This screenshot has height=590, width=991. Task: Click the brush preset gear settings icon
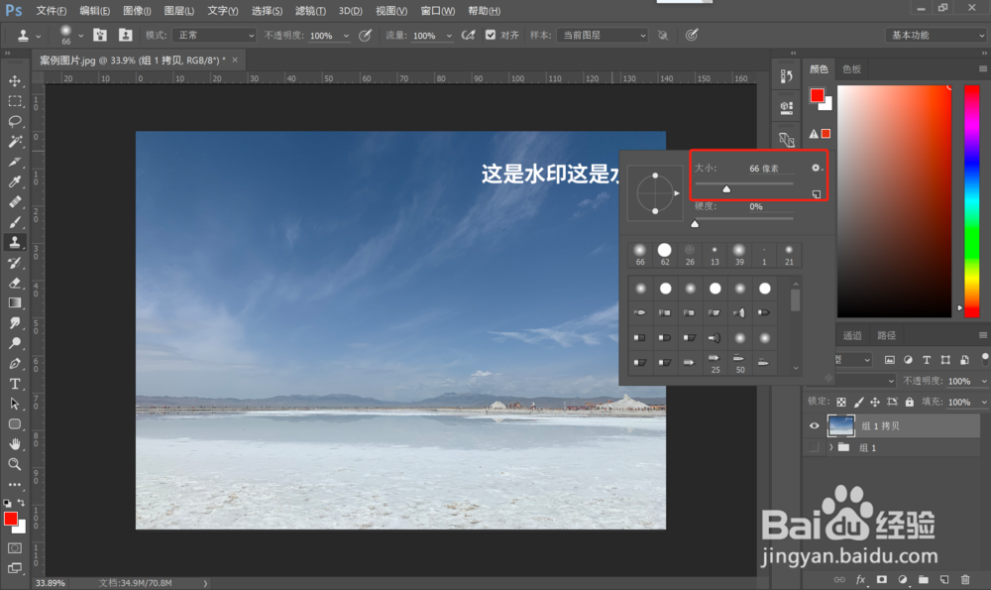pyautogui.click(x=816, y=168)
